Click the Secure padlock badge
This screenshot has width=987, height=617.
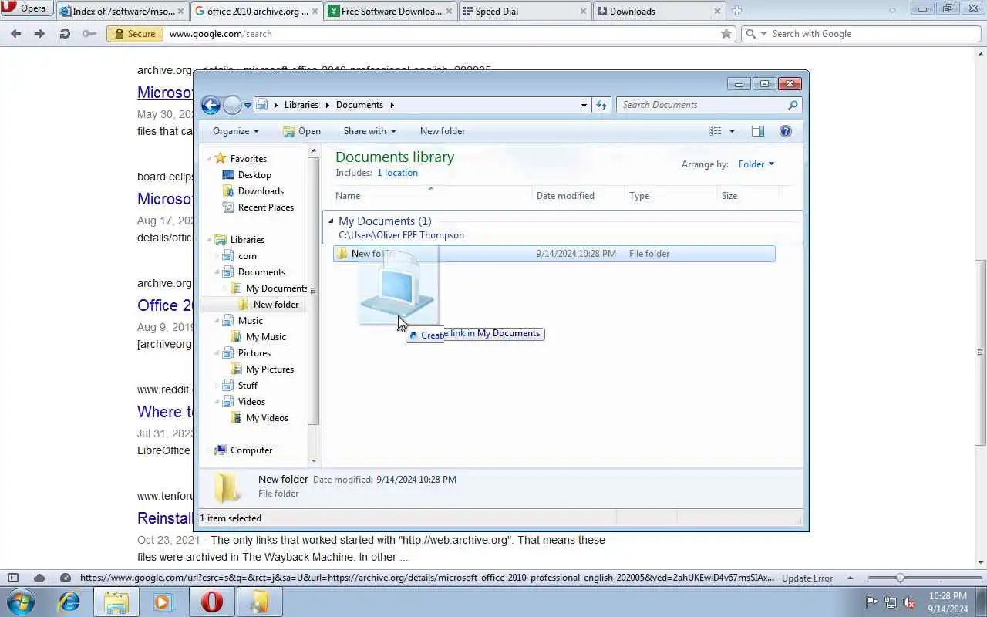(x=135, y=34)
